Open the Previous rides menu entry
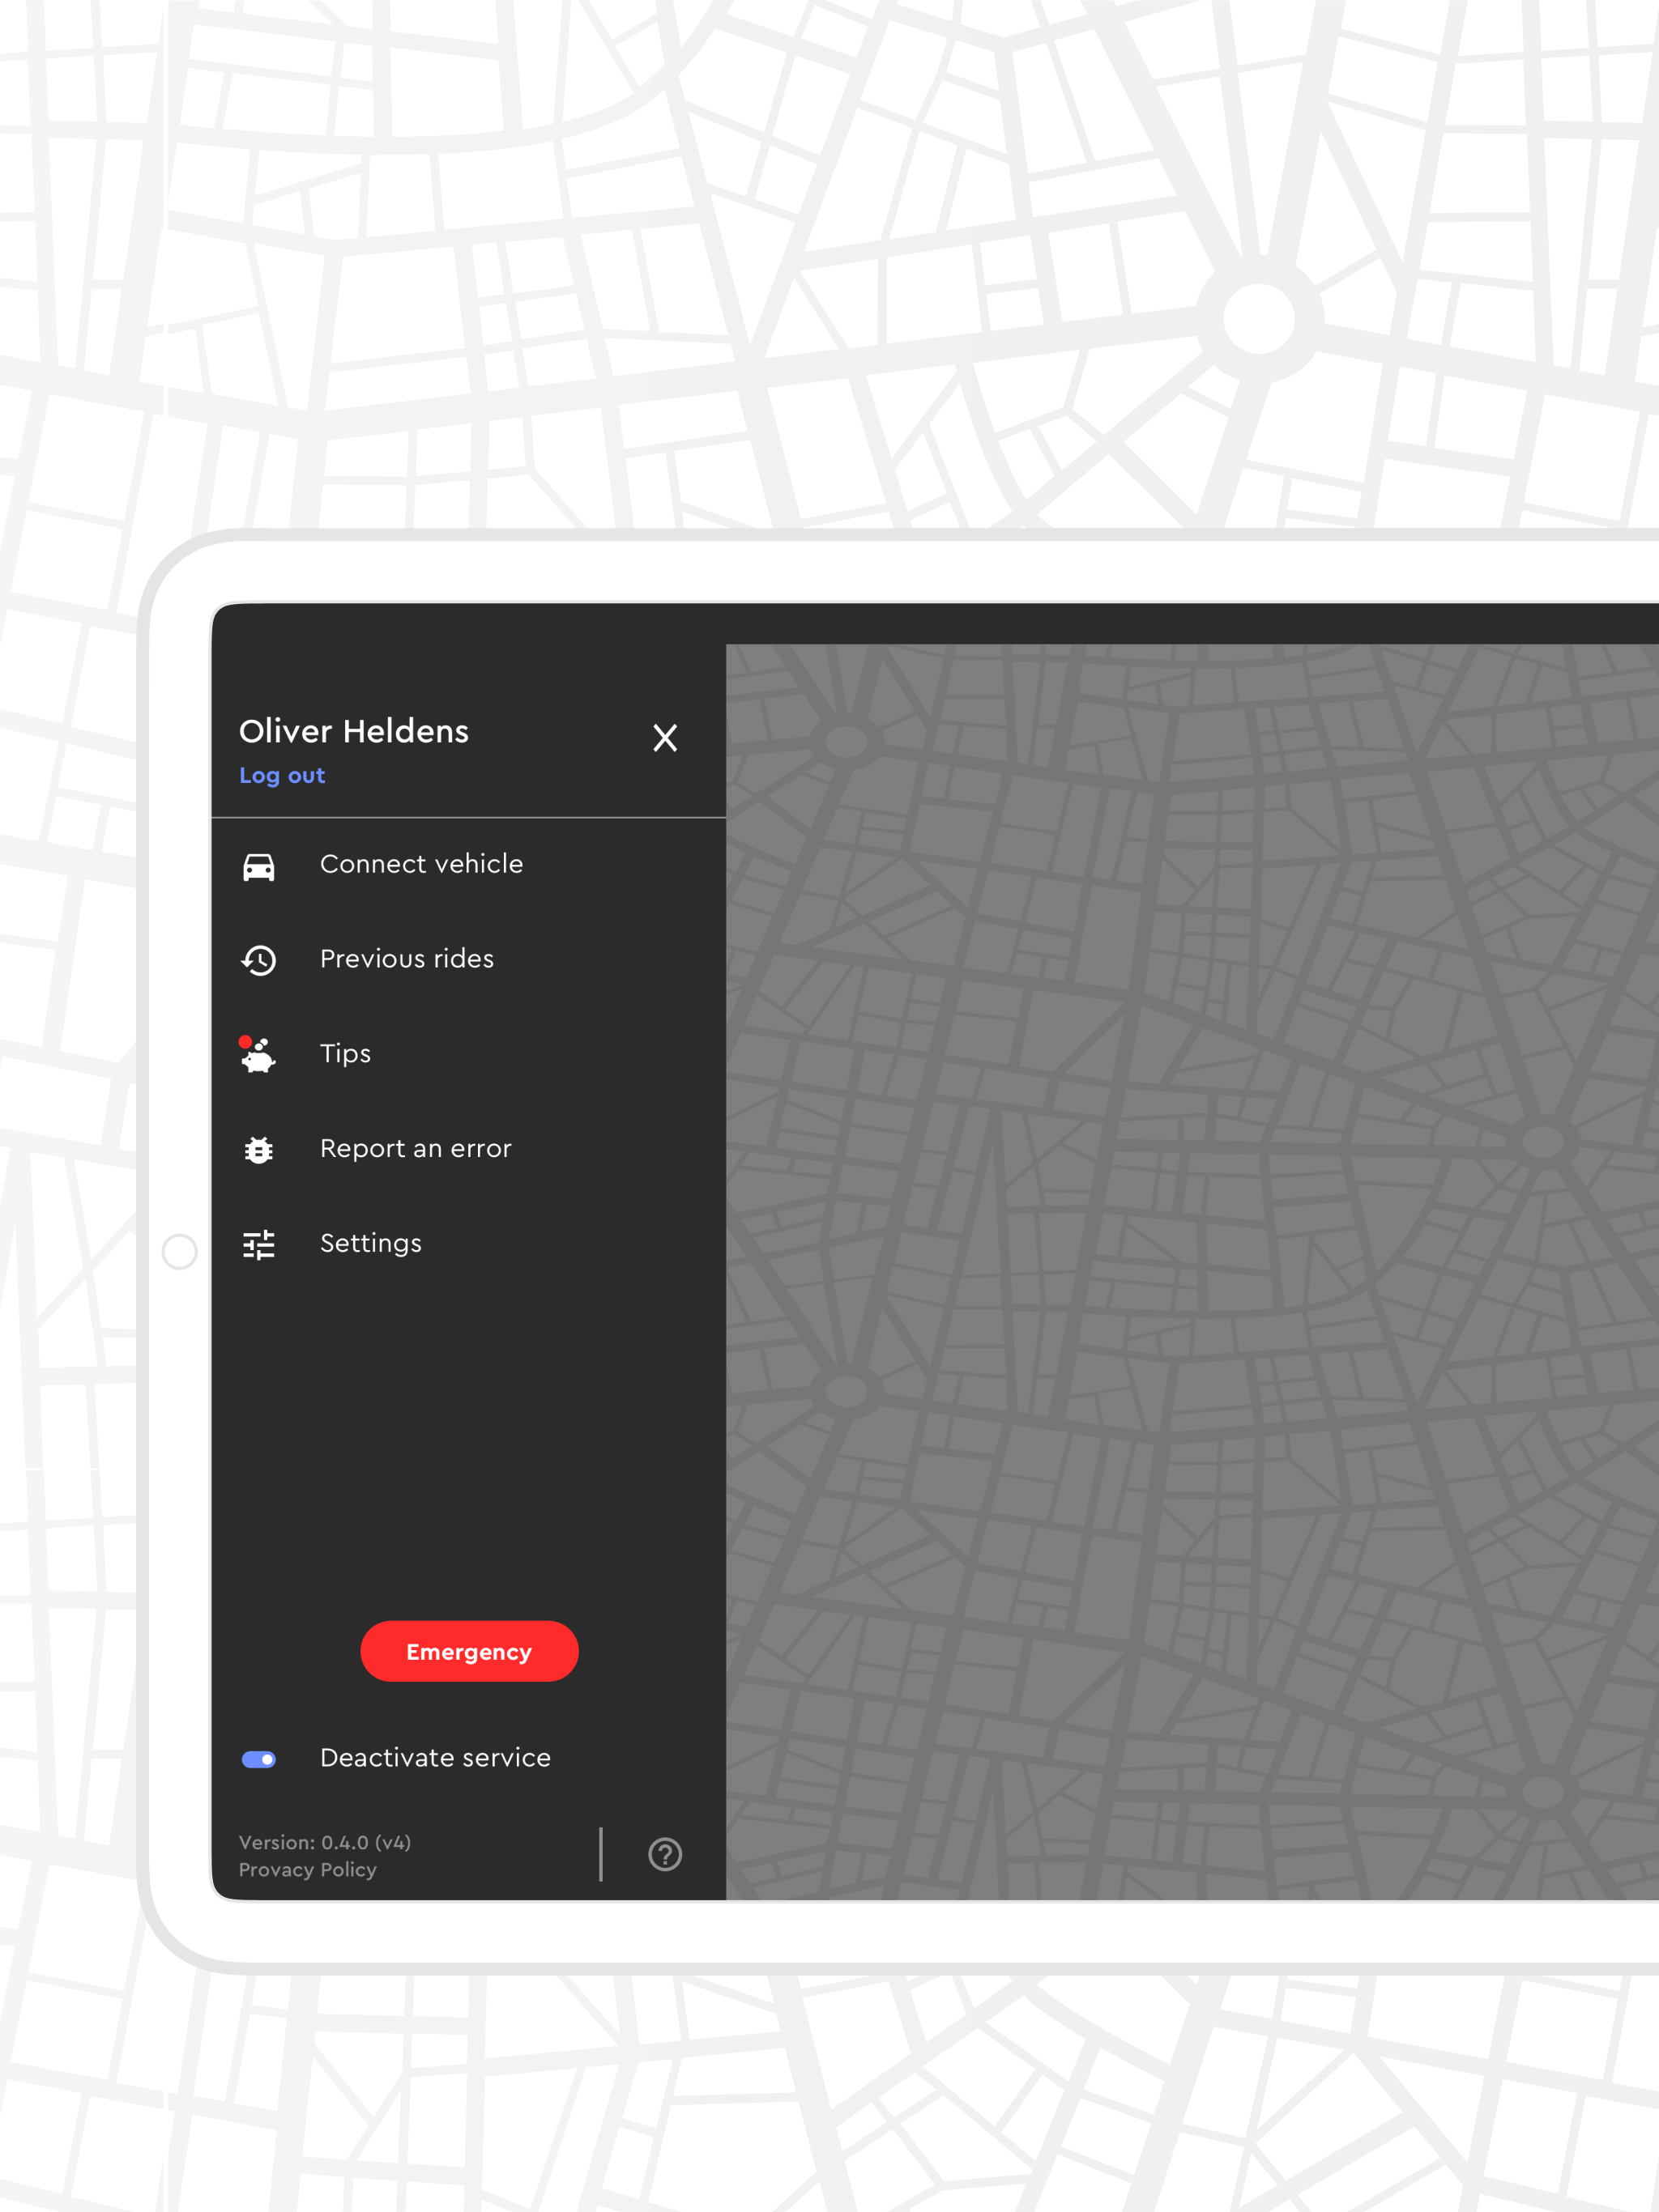 (x=468, y=960)
